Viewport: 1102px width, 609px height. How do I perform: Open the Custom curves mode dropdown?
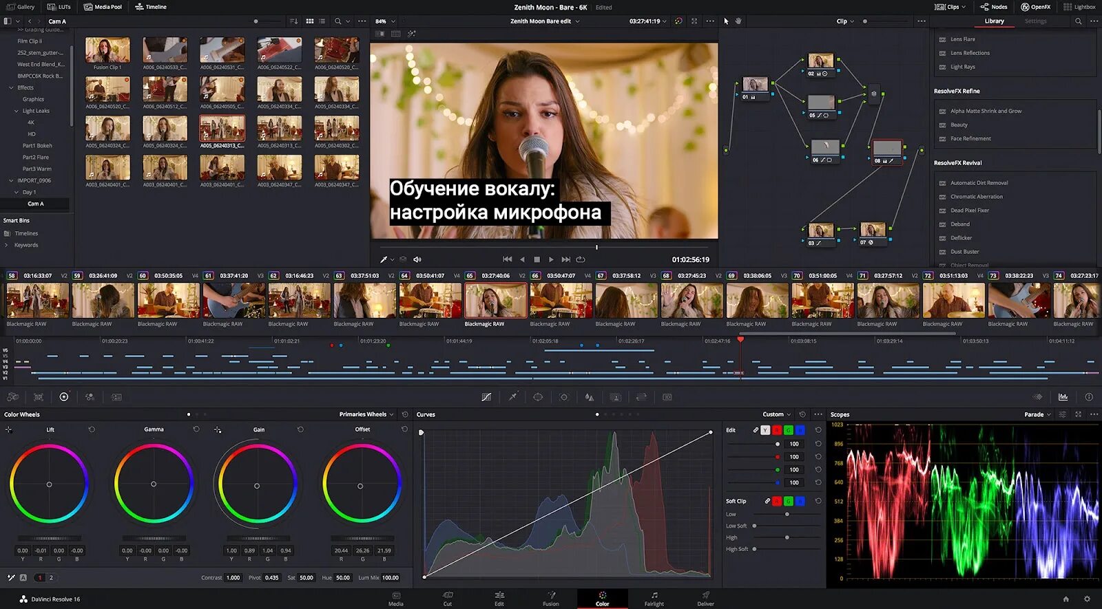(x=777, y=414)
